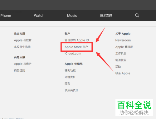Click the Apple 与商务 link
The height and width of the screenshot is (119, 156).
point(23,64)
